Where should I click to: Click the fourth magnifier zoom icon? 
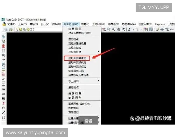123,29
